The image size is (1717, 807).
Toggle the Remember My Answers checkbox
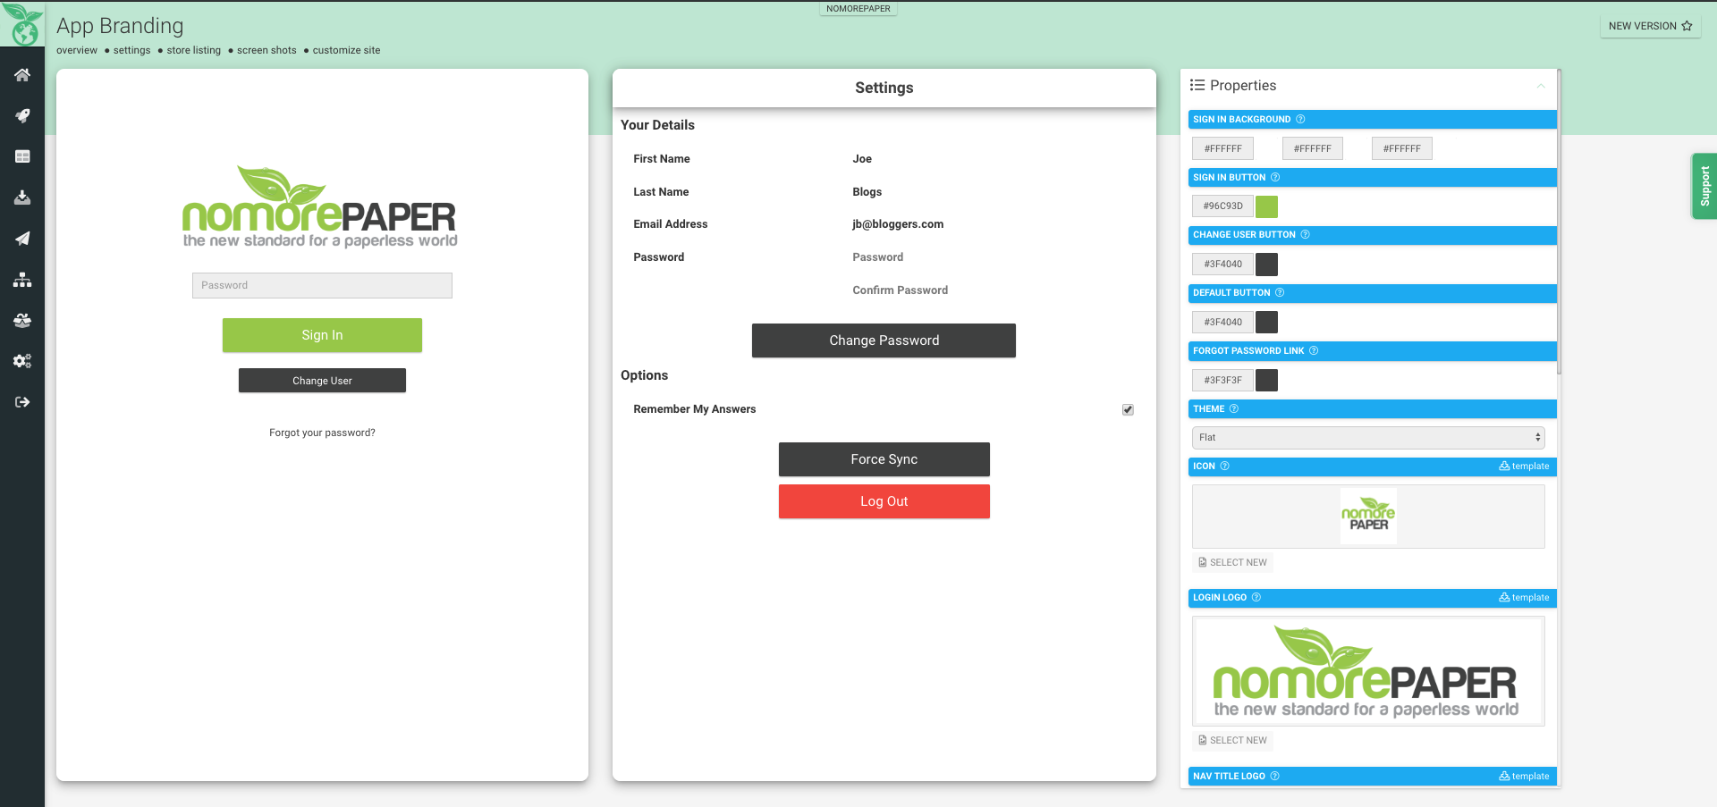pyautogui.click(x=1128, y=409)
